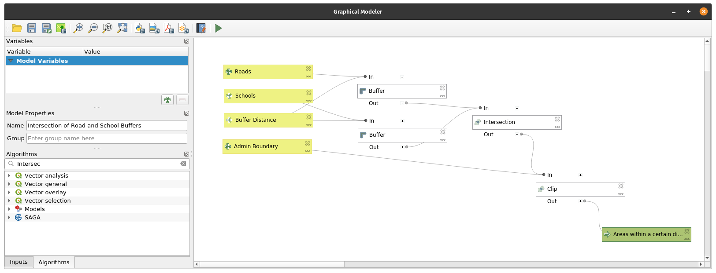The height and width of the screenshot is (273, 716).
Task: Zoom to 1:1 actual size
Action: pyautogui.click(x=108, y=28)
